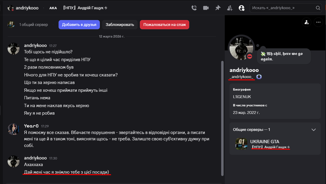Click Пожаловаться на спам button
The height and width of the screenshot is (184, 326).
165,25
